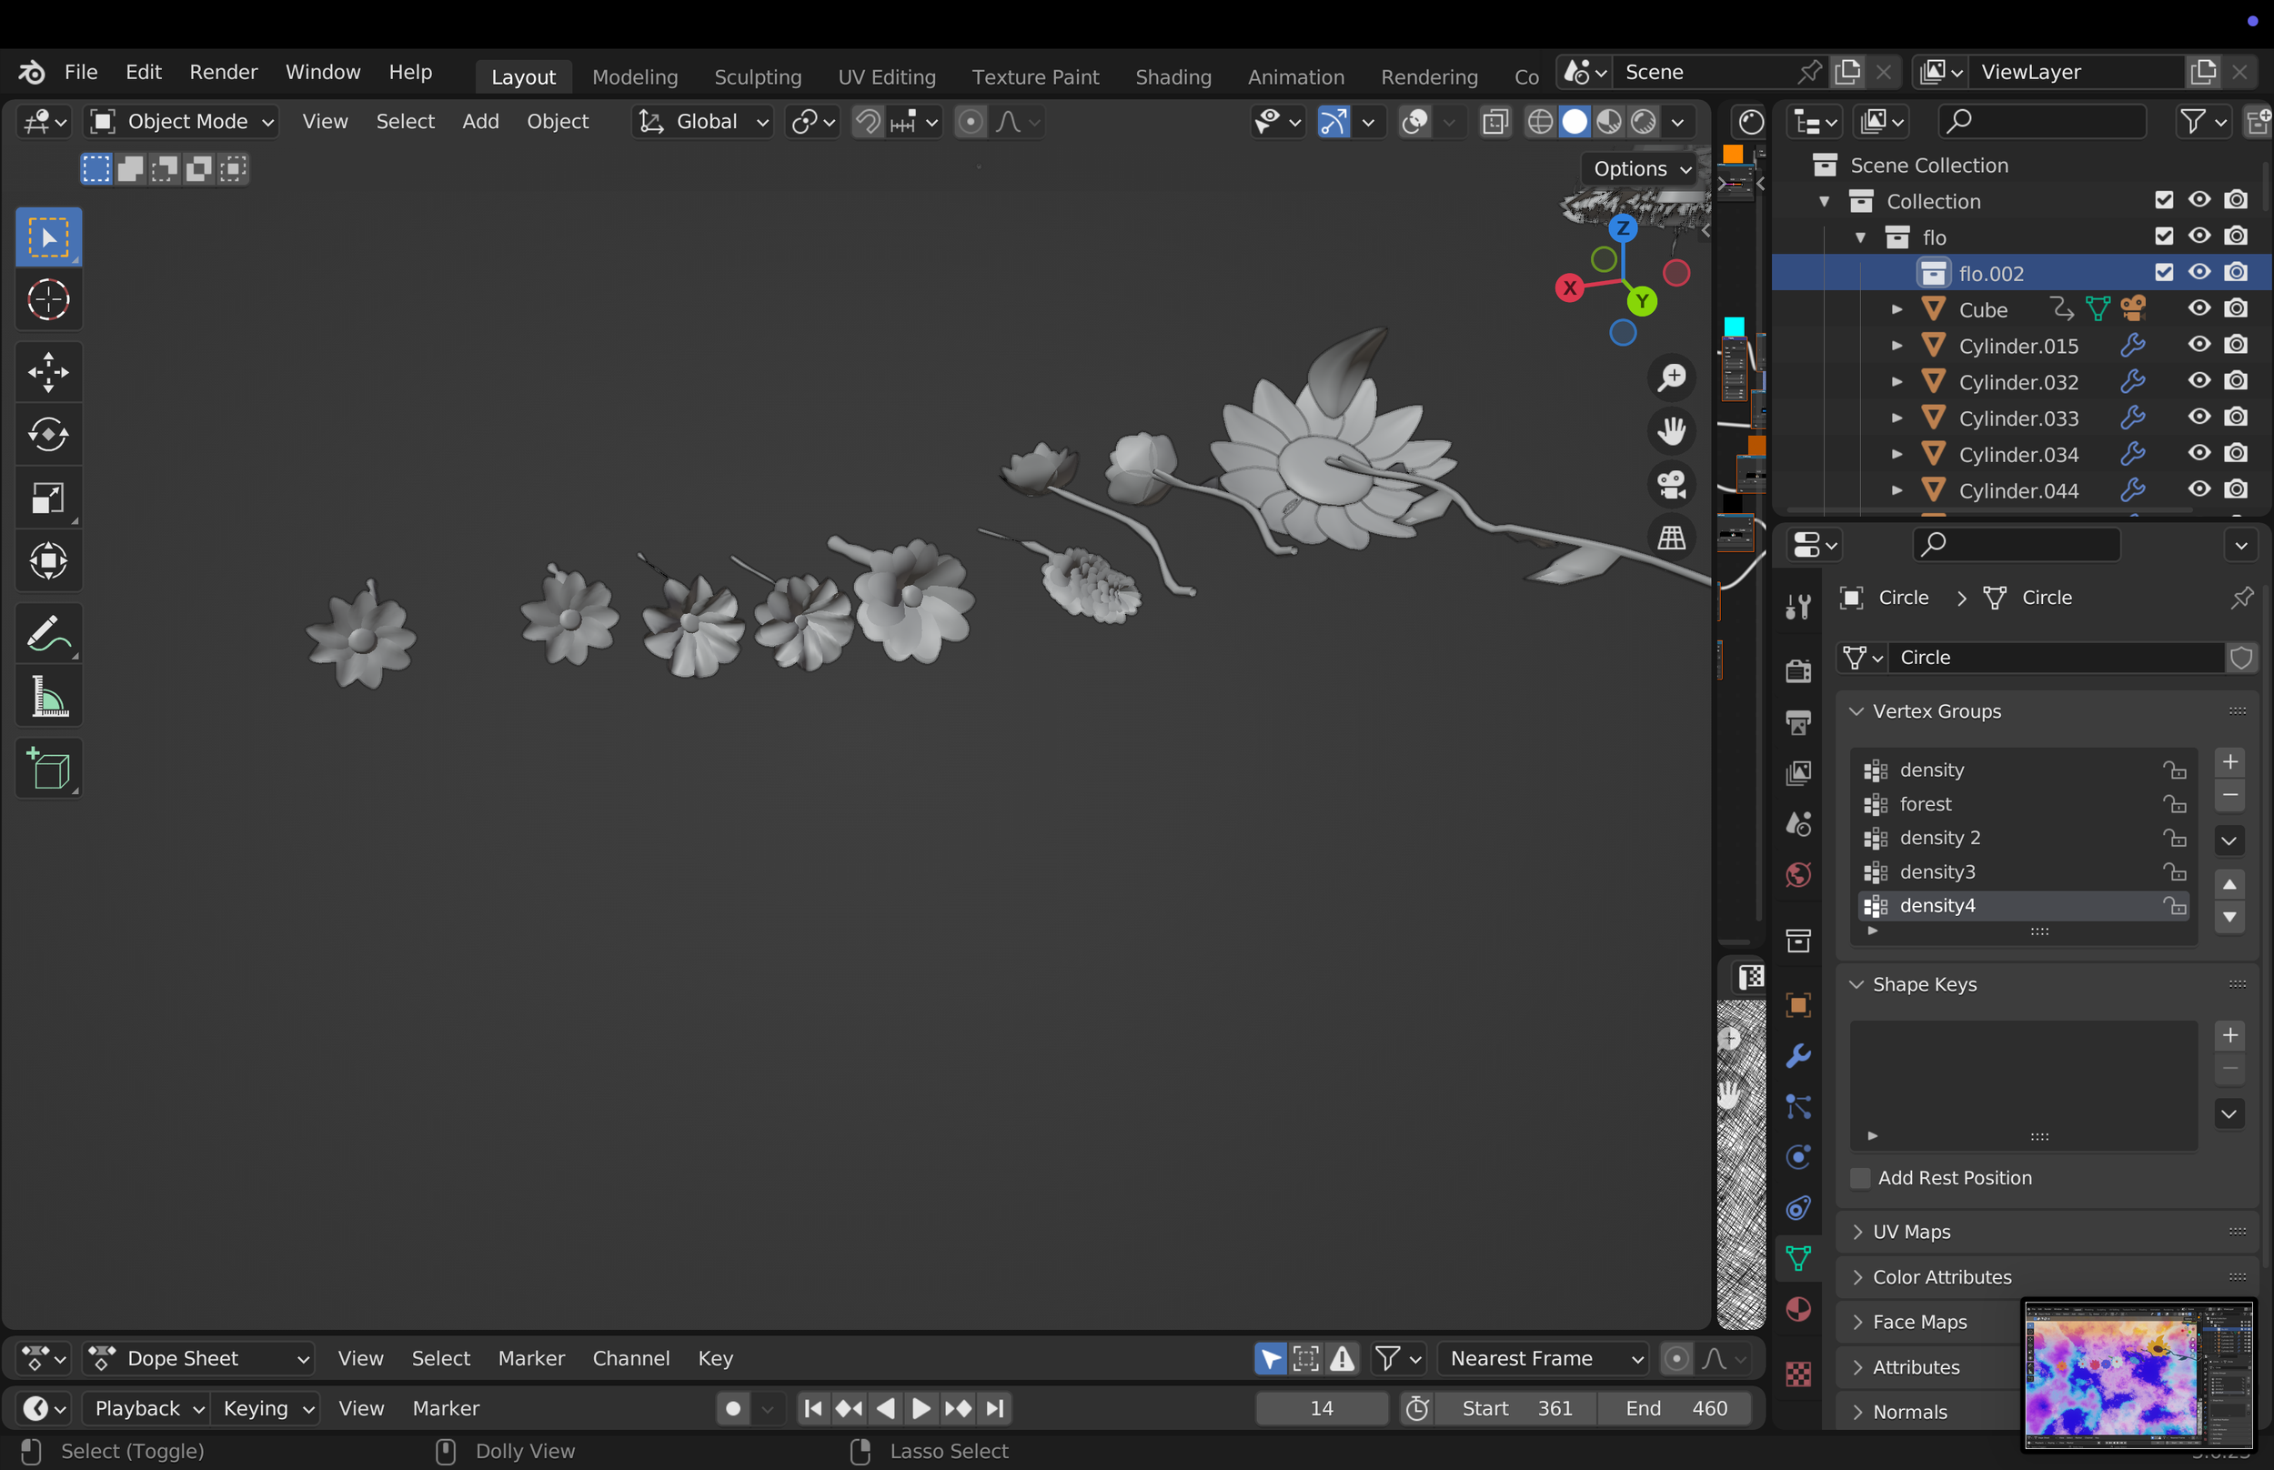2274x1470 pixels.
Task: Expand the Cube item in the outliner
Action: click(1897, 309)
